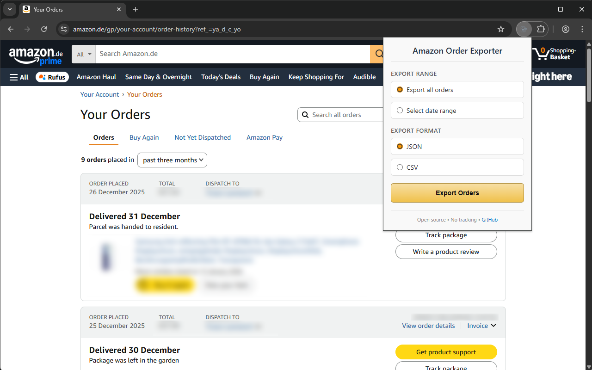The image size is (592, 370).
Task: Click the blurred product thumbnail image
Action: [106, 257]
